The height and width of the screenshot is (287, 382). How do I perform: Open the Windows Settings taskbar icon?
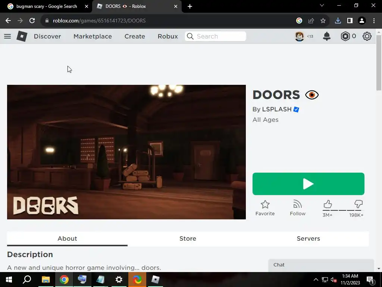[x=119, y=280]
